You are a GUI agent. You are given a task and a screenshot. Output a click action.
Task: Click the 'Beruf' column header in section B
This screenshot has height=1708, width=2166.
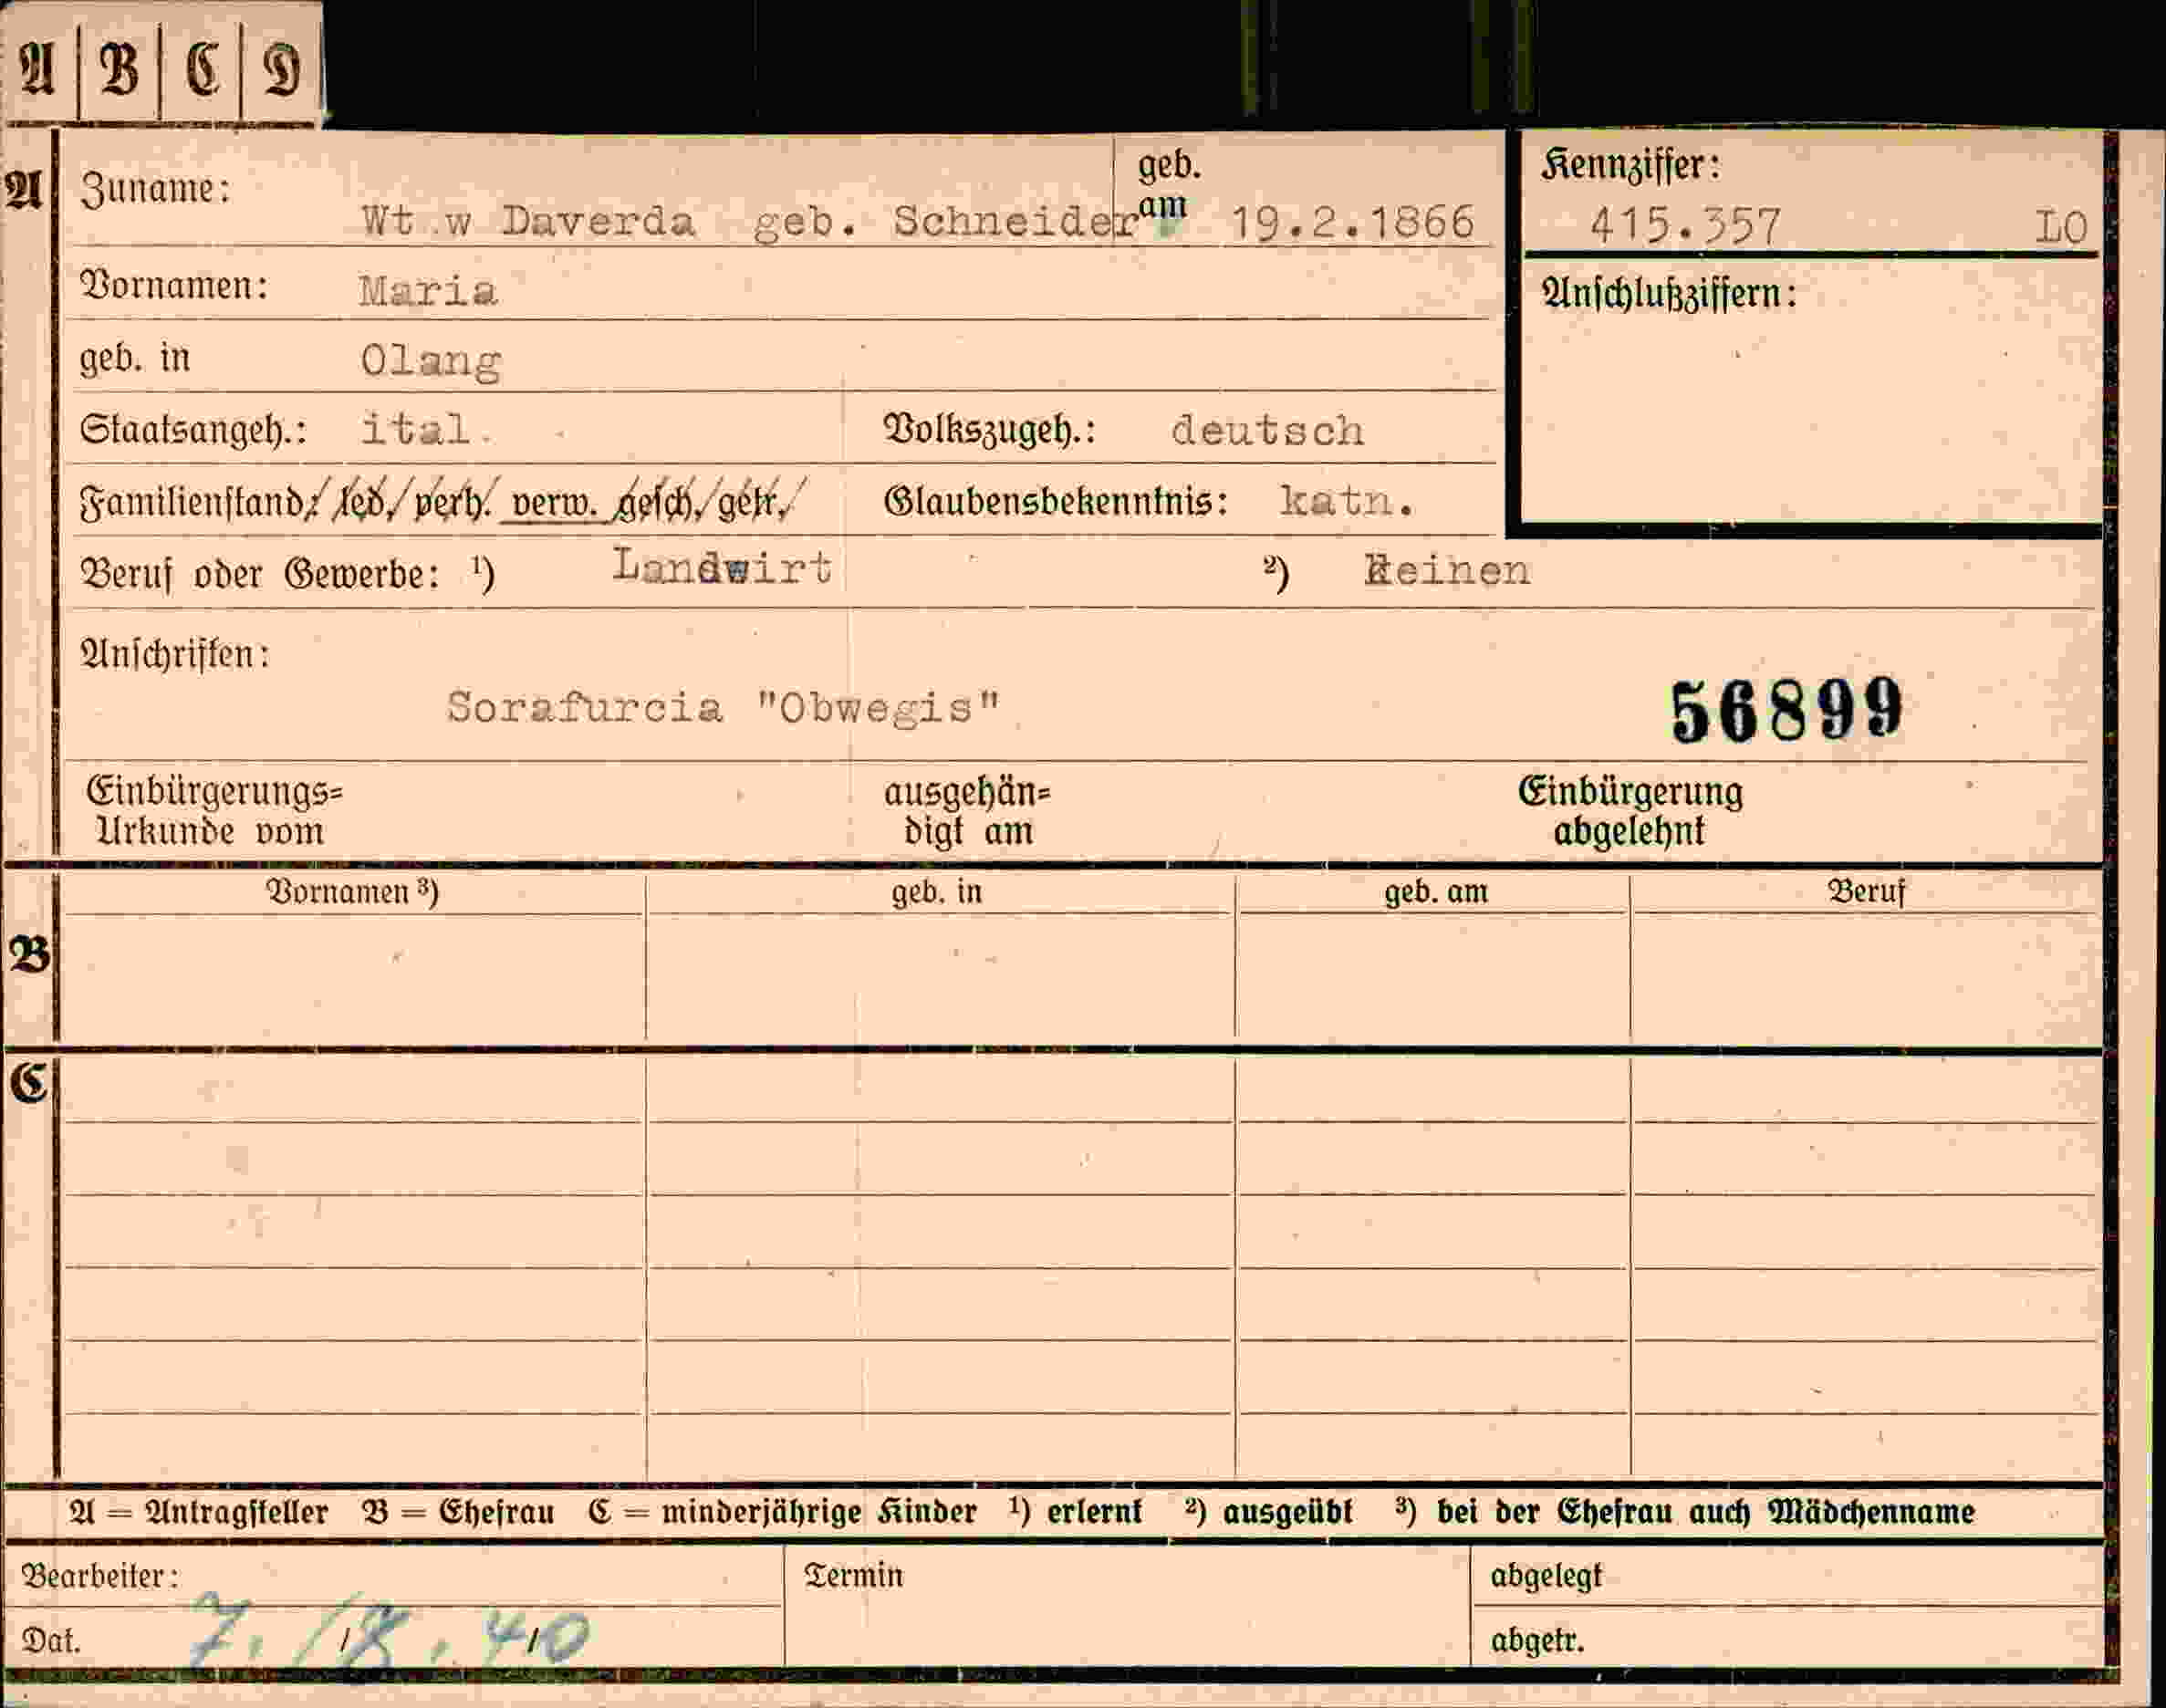pyautogui.click(x=1867, y=891)
